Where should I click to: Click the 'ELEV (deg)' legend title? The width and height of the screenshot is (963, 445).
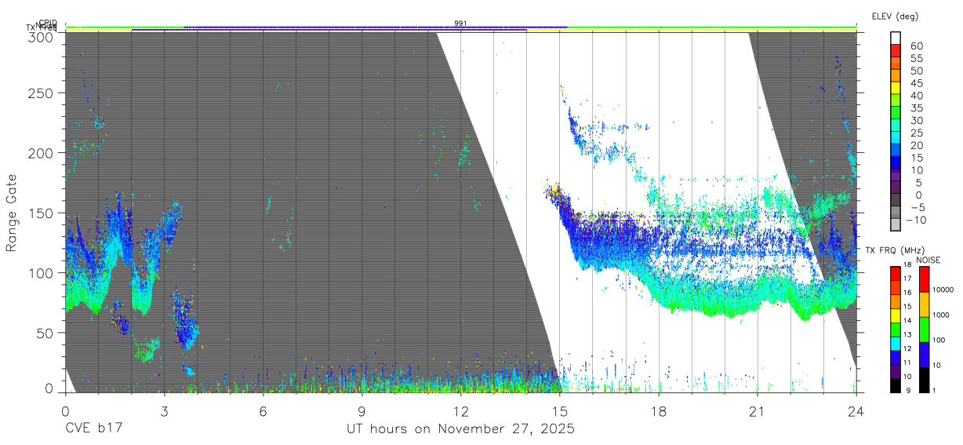point(895,16)
